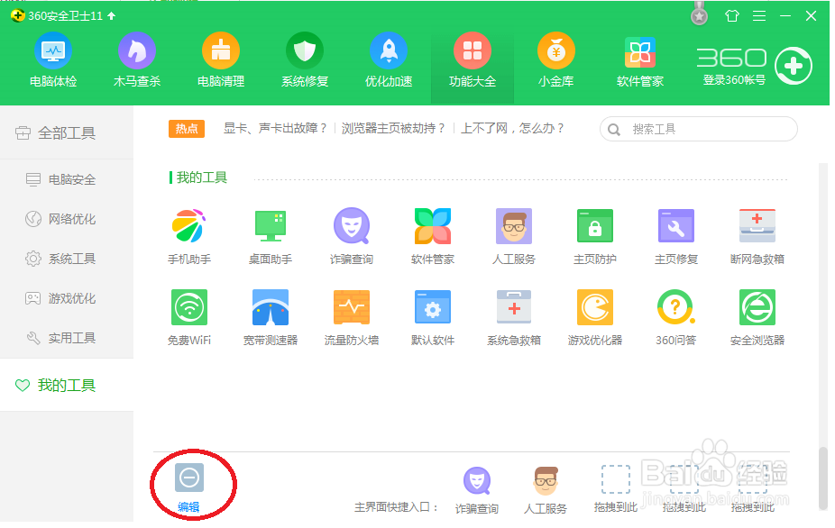Click 人工服务 shortcut in bottom bar

pyautogui.click(x=546, y=490)
